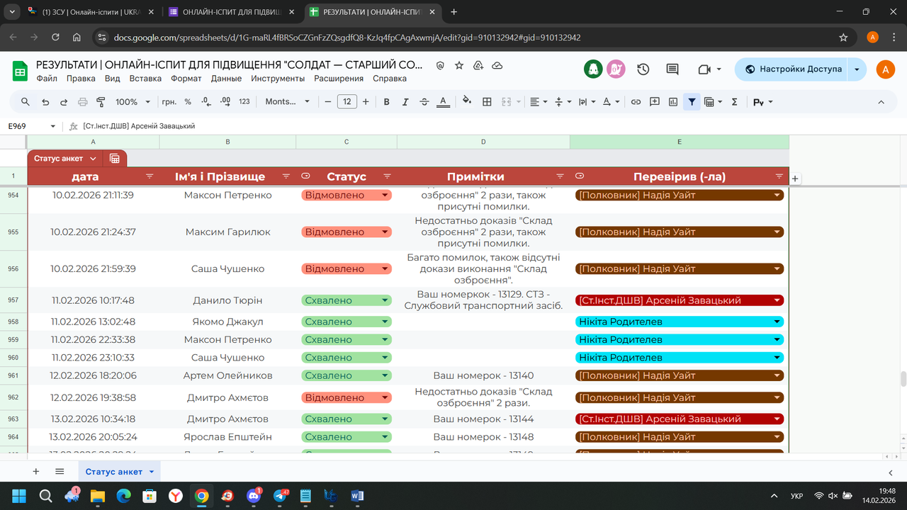Screen dimensions: 907x510
Task: Decrease font size with minus button
Action: click(x=328, y=102)
